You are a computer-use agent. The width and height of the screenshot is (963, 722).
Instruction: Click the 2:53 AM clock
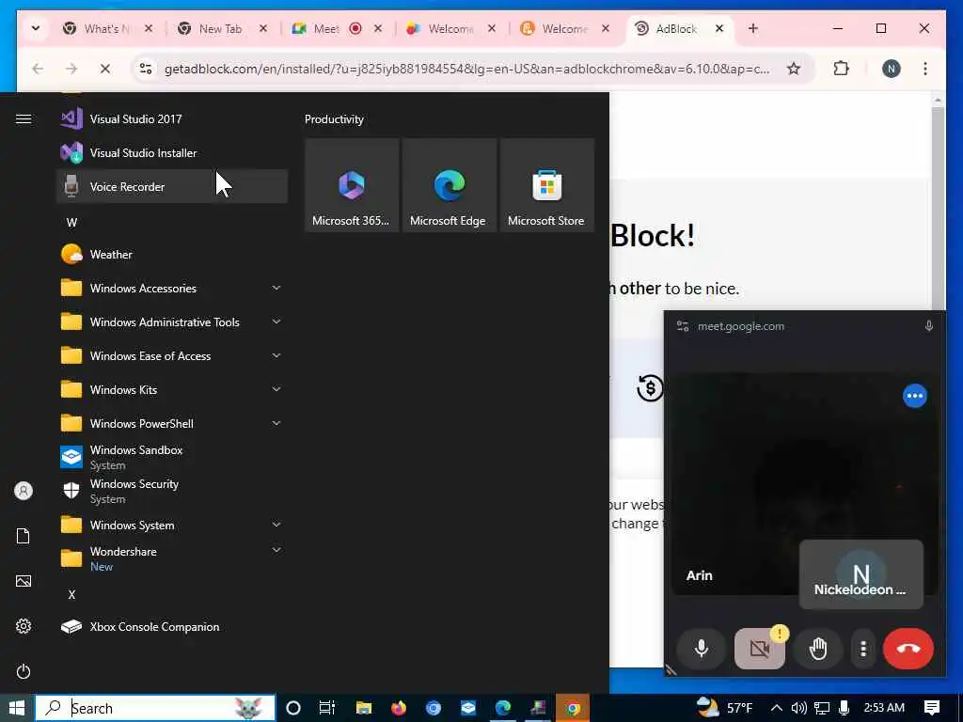[884, 708]
